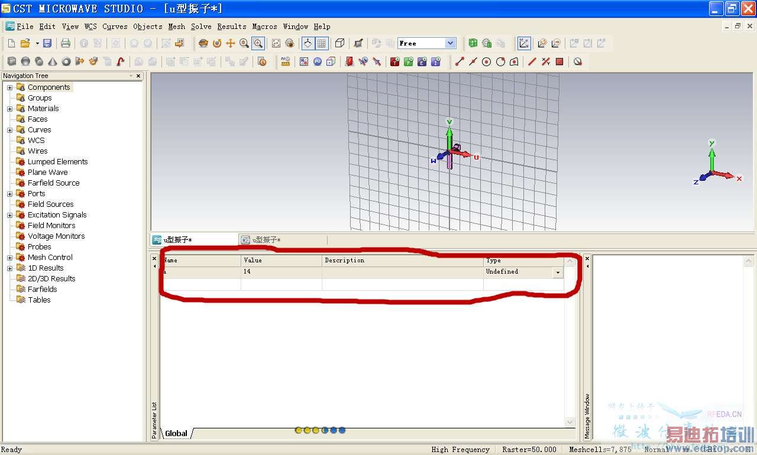Screen dimensions: 757x455
Task: Click the circle with center dot curve icon
Action: (x=487, y=61)
